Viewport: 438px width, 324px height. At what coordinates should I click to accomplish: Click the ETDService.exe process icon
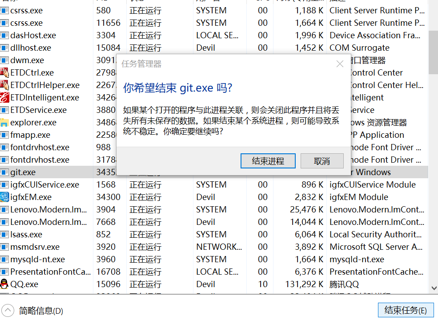tap(4, 110)
